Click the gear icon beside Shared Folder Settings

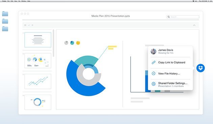(153, 84)
